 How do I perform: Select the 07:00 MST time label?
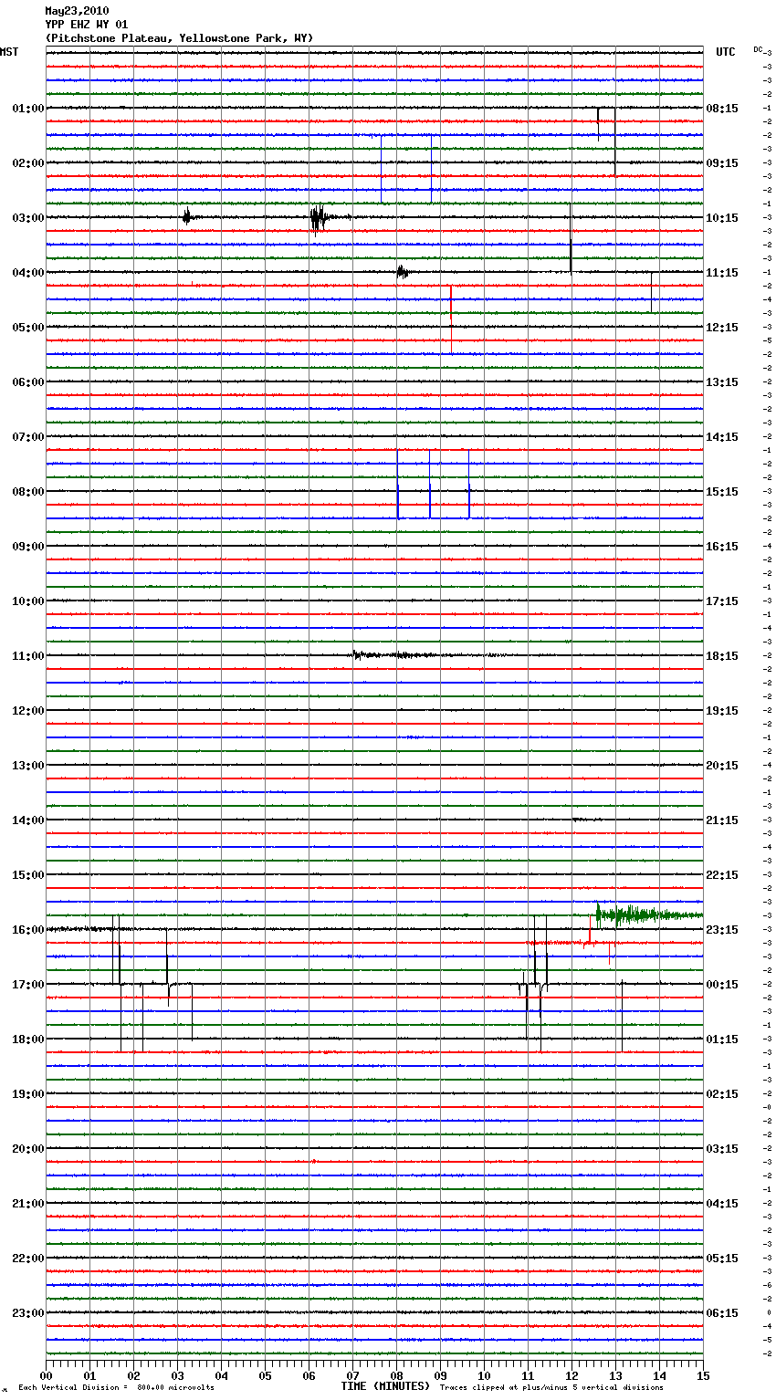click(27, 437)
